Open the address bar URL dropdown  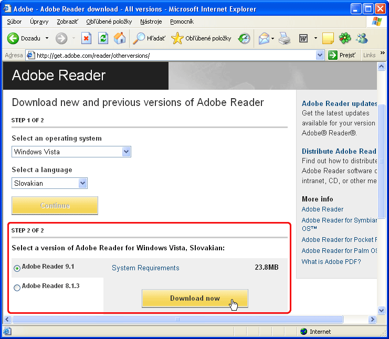(x=320, y=55)
